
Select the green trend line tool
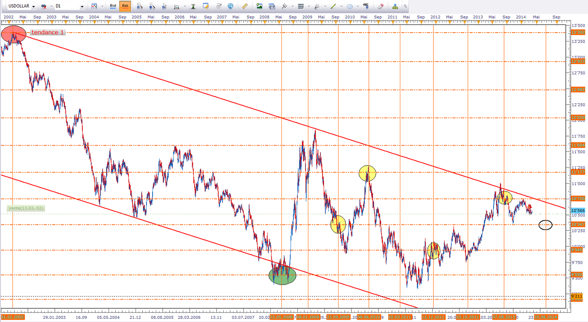tap(333, 6)
